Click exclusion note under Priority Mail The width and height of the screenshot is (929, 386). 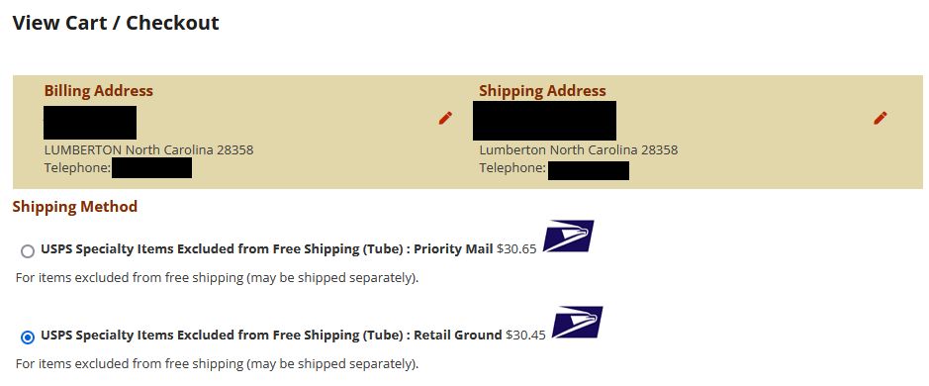pyautogui.click(x=217, y=277)
